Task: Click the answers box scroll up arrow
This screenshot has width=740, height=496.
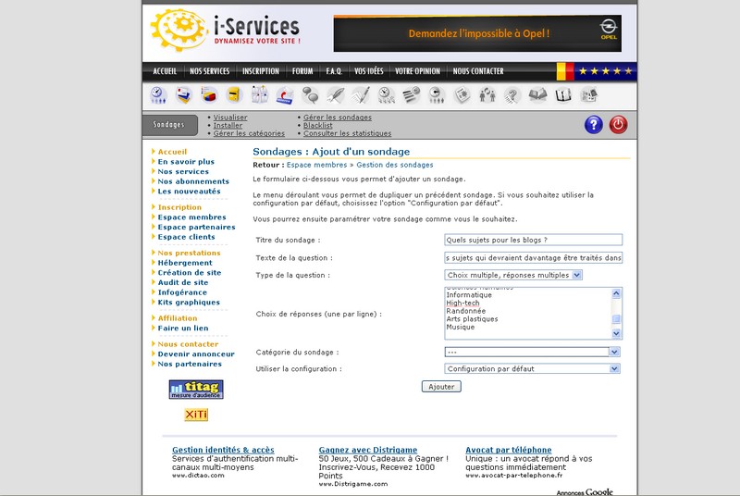Action: 616,293
